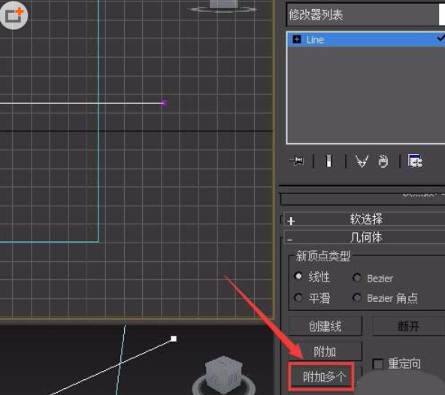The image size is (445, 395).
Task: Select the 平滑 radio button
Action: coord(298,297)
